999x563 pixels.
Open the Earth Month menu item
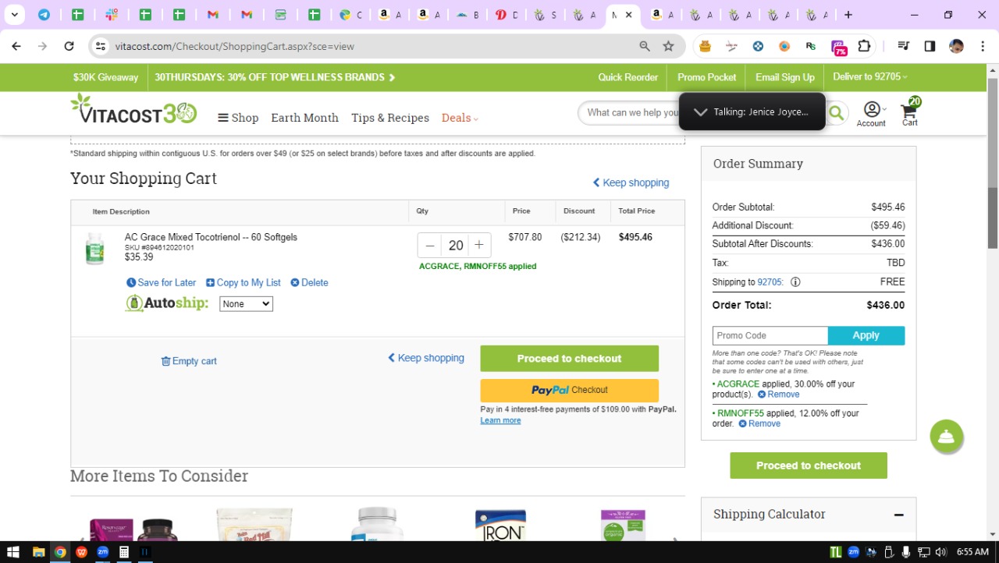[304, 118]
